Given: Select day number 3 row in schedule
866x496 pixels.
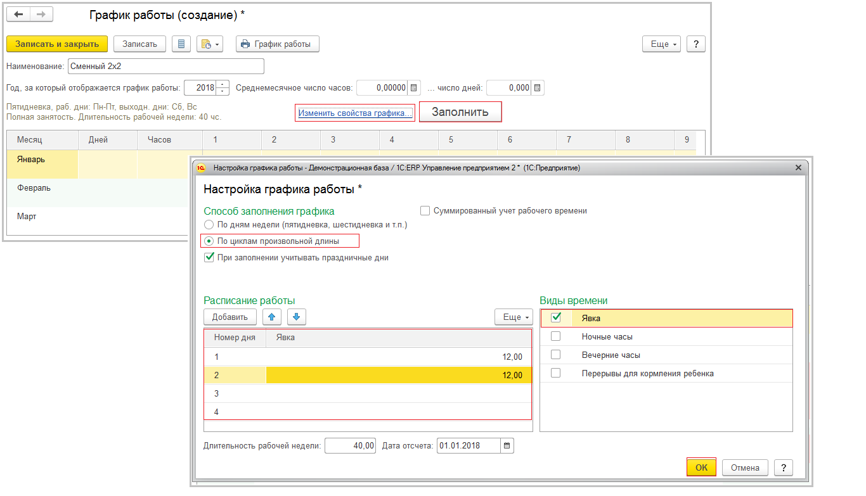Looking at the screenshot, I should [368, 393].
